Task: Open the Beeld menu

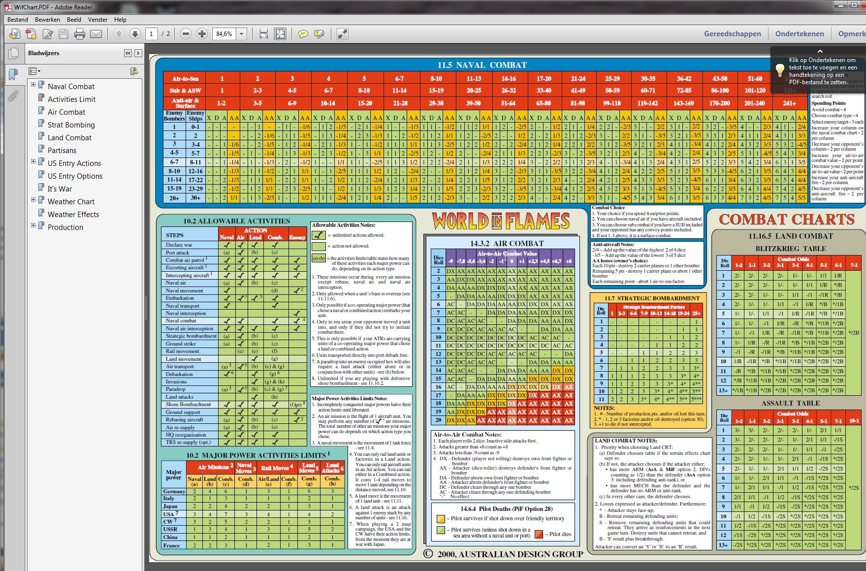Action: [74, 20]
